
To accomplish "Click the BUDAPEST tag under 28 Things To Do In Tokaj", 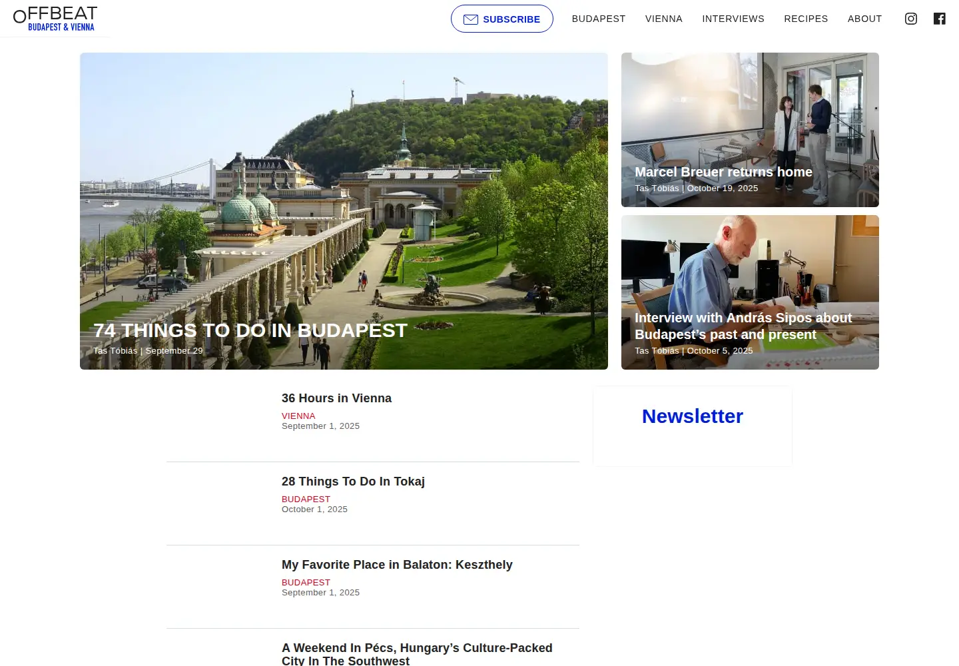I will pos(306,499).
